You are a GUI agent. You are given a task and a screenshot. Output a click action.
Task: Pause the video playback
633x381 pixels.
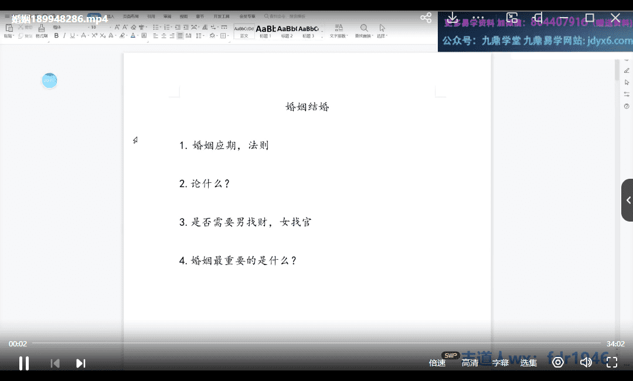(x=24, y=363)
